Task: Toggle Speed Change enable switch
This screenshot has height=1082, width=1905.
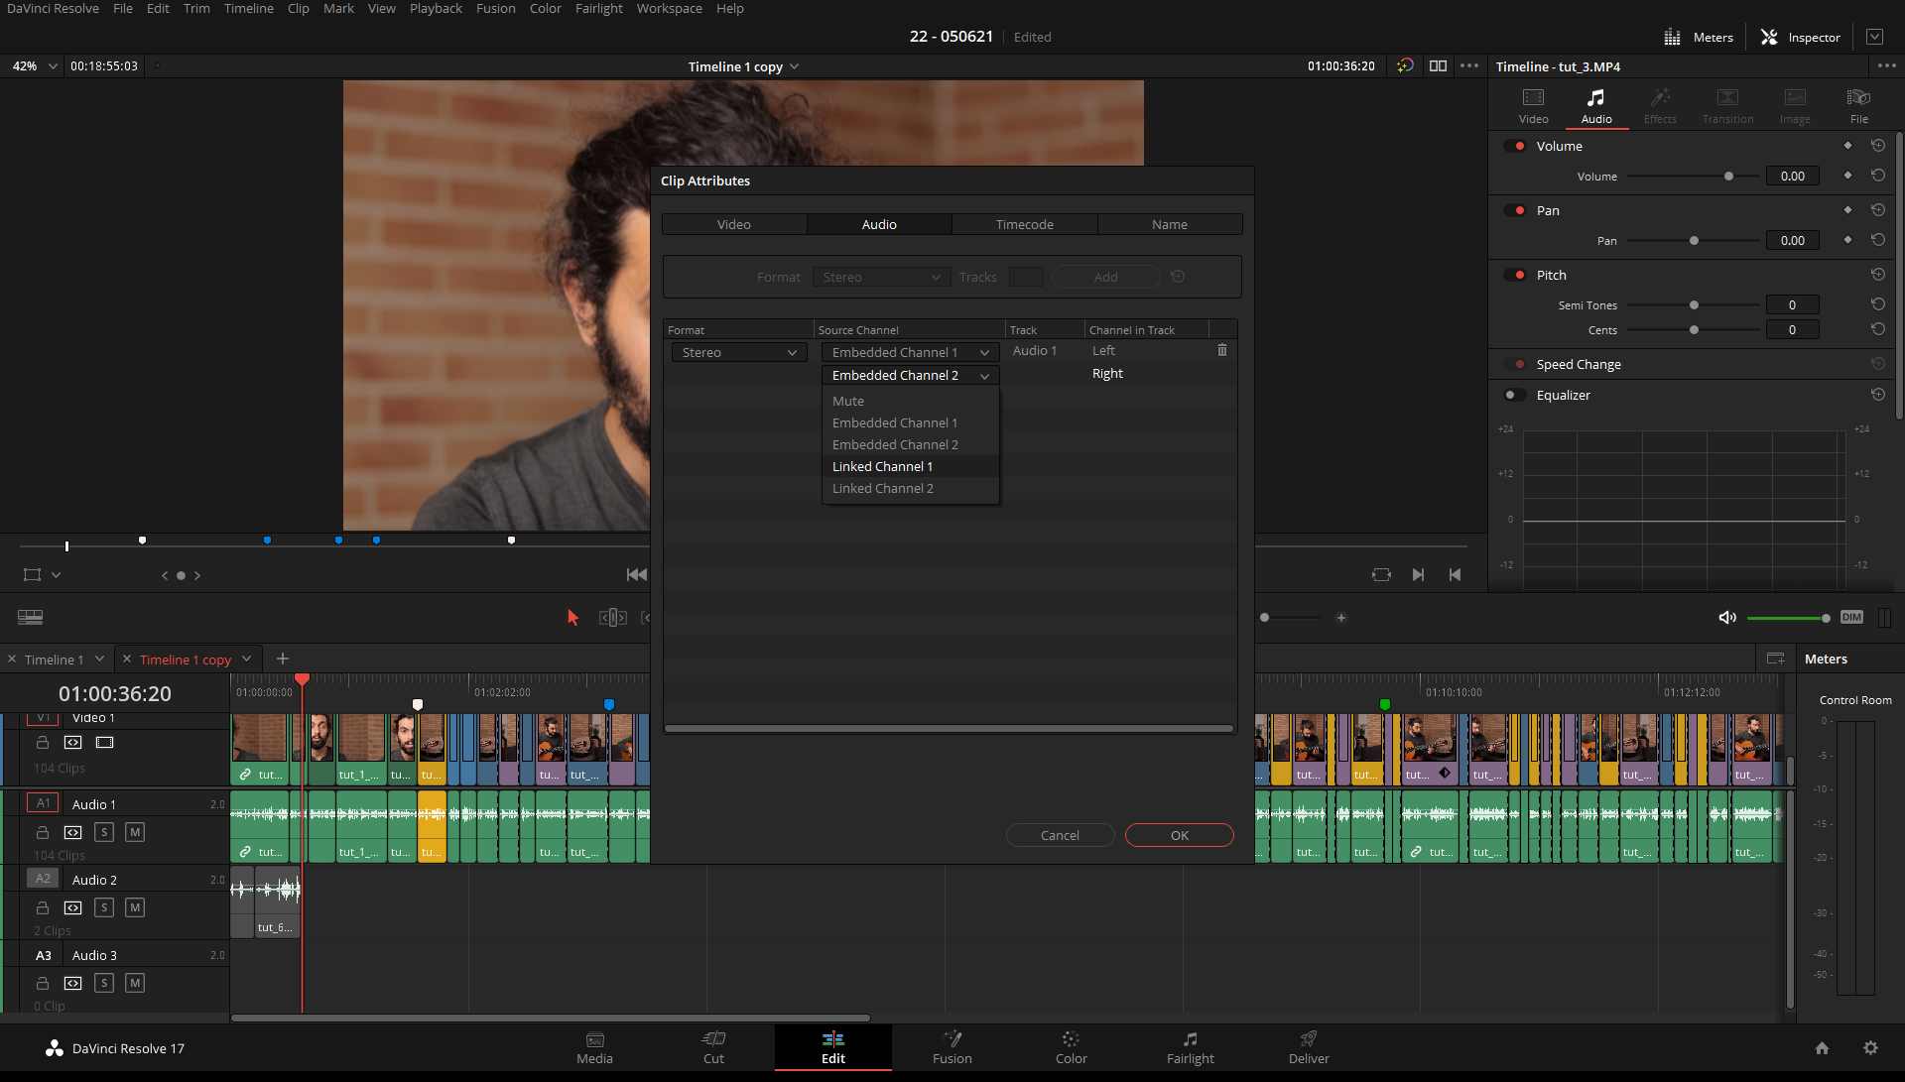Action: (x=1515, y=364)
